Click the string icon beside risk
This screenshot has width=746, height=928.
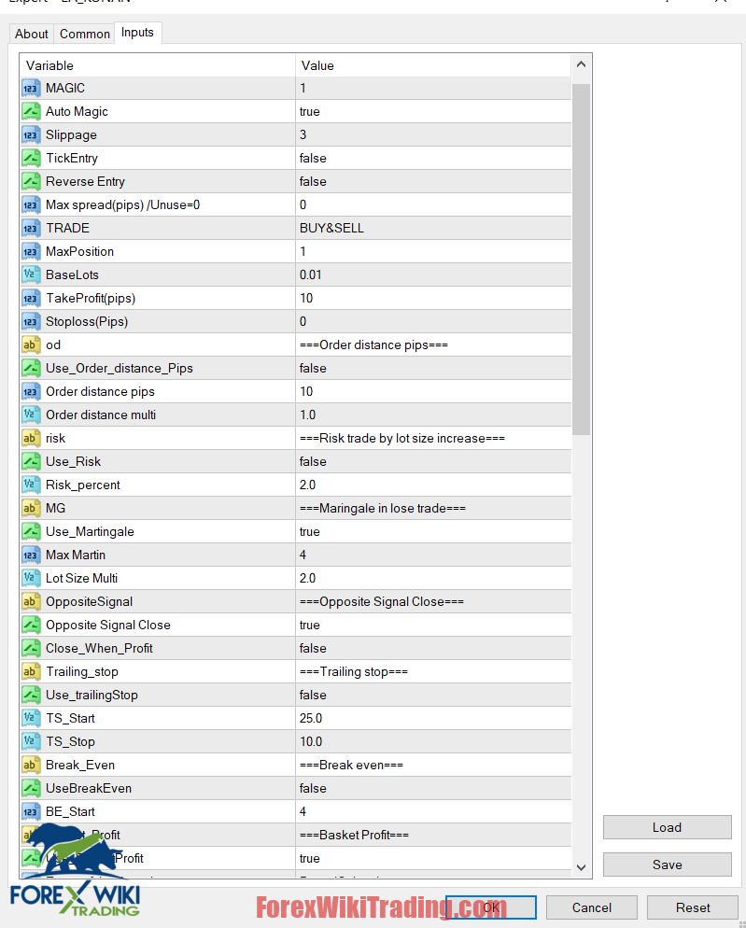coord(31,439)
